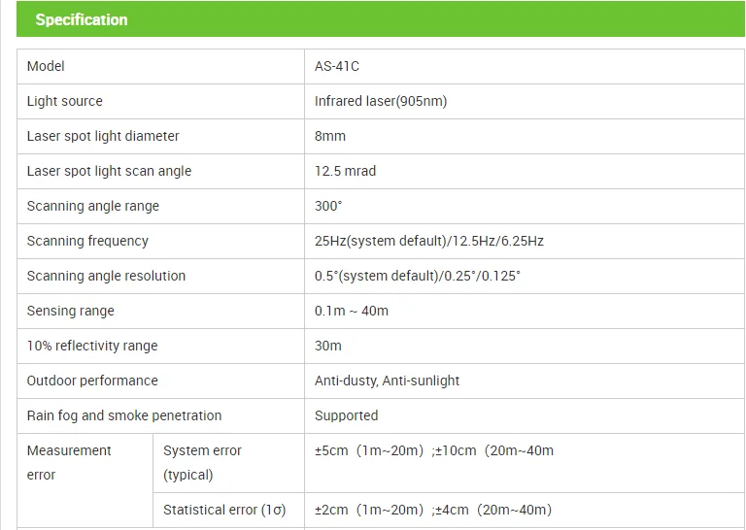Click System error (typical) cell

(202, 462)
